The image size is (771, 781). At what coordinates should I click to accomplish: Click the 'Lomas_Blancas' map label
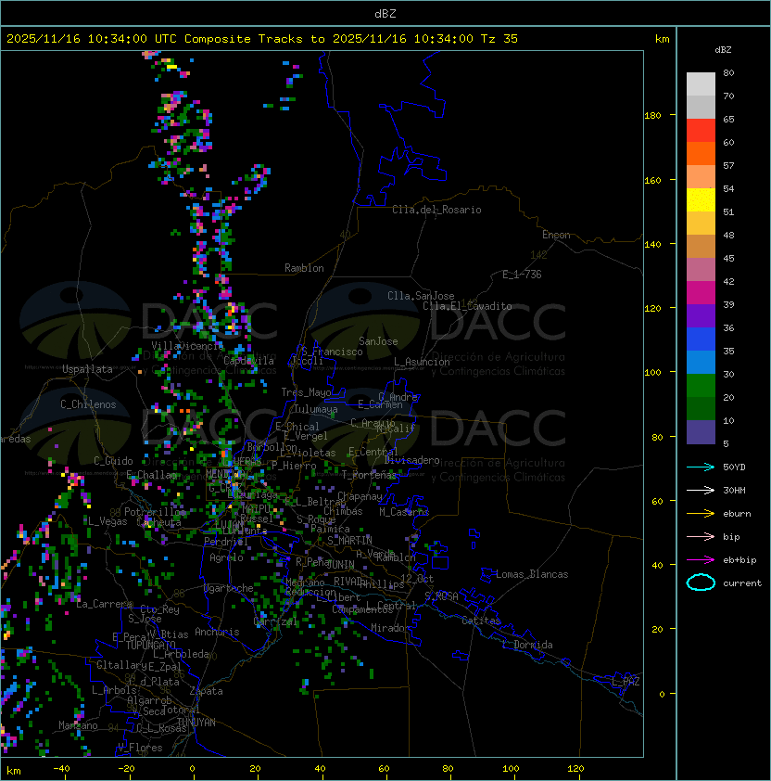coord(532,574)
